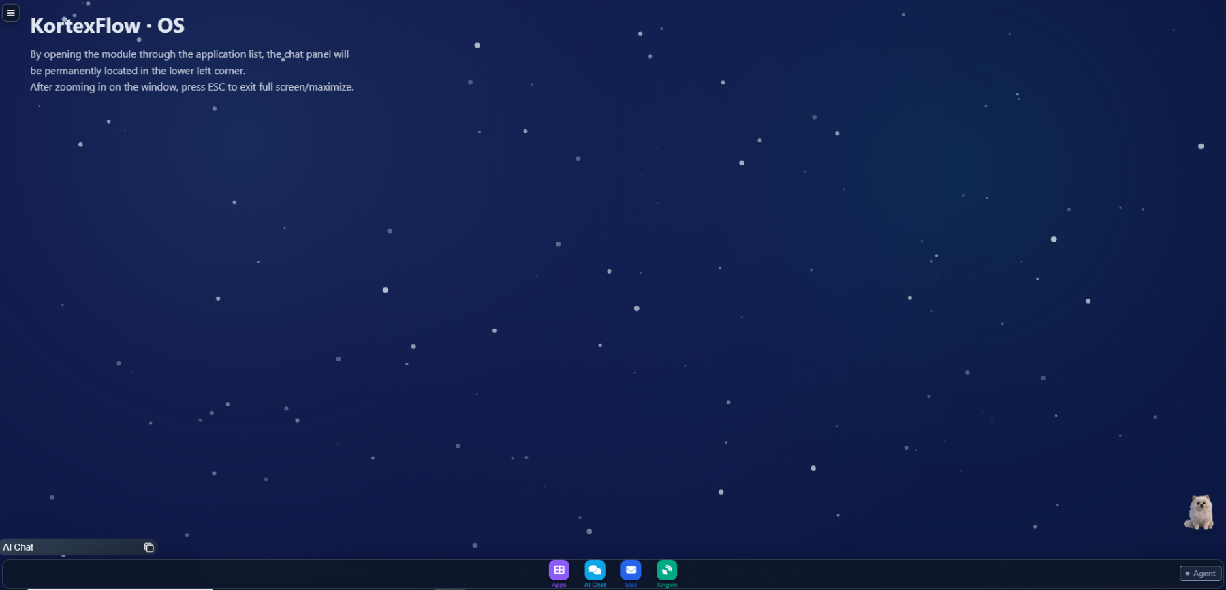This screenshot has height=590, width=1226.
Task: Restore the minimized AI Chat panel
Action: [x=149, y=547]
